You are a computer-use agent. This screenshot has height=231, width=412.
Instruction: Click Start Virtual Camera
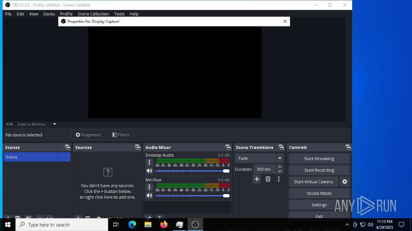pyautogui.click(x=314, y=182)
